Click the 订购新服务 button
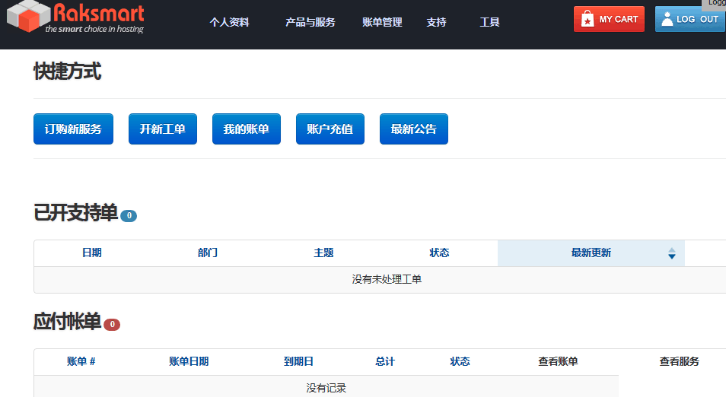The height and width of the screenshot is (397, 726). click(x=73, y=129)
